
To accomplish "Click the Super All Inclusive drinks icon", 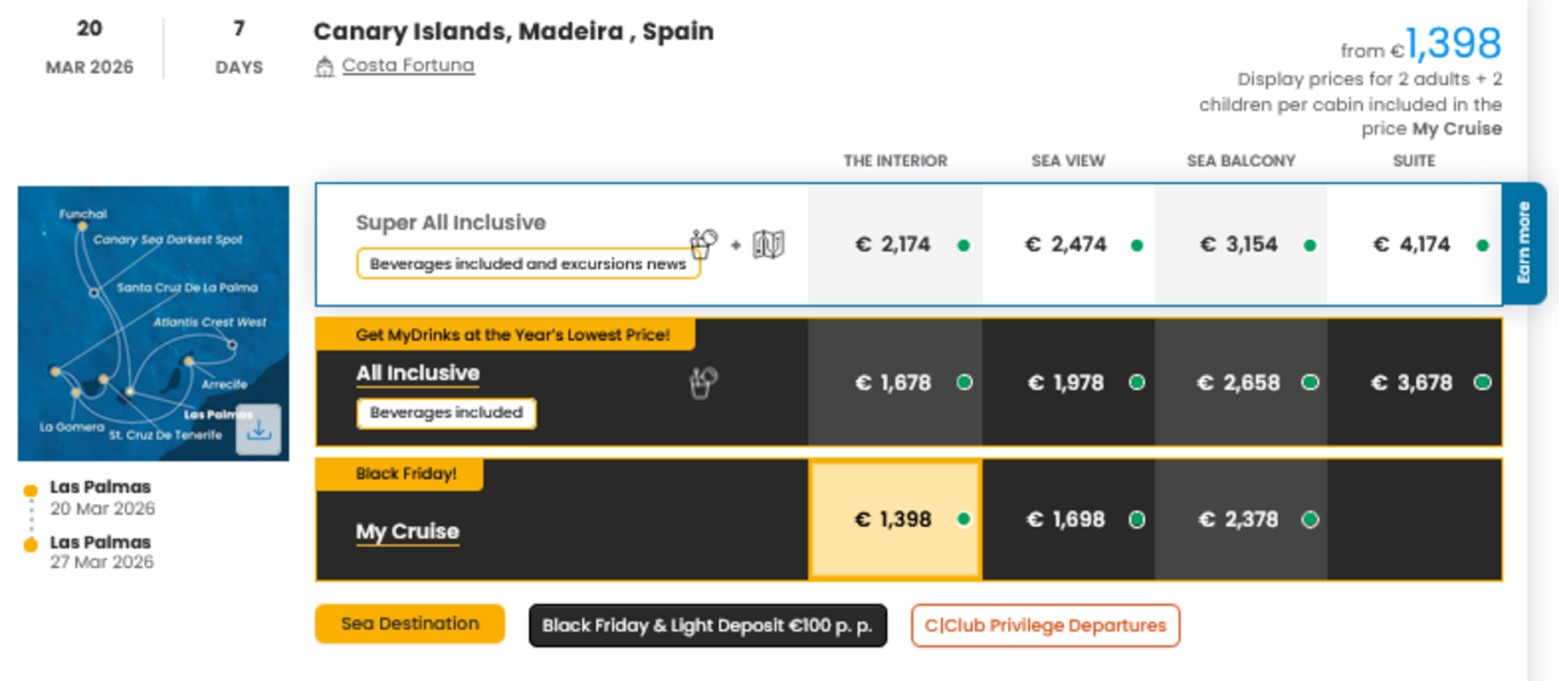I will (703, 244).
